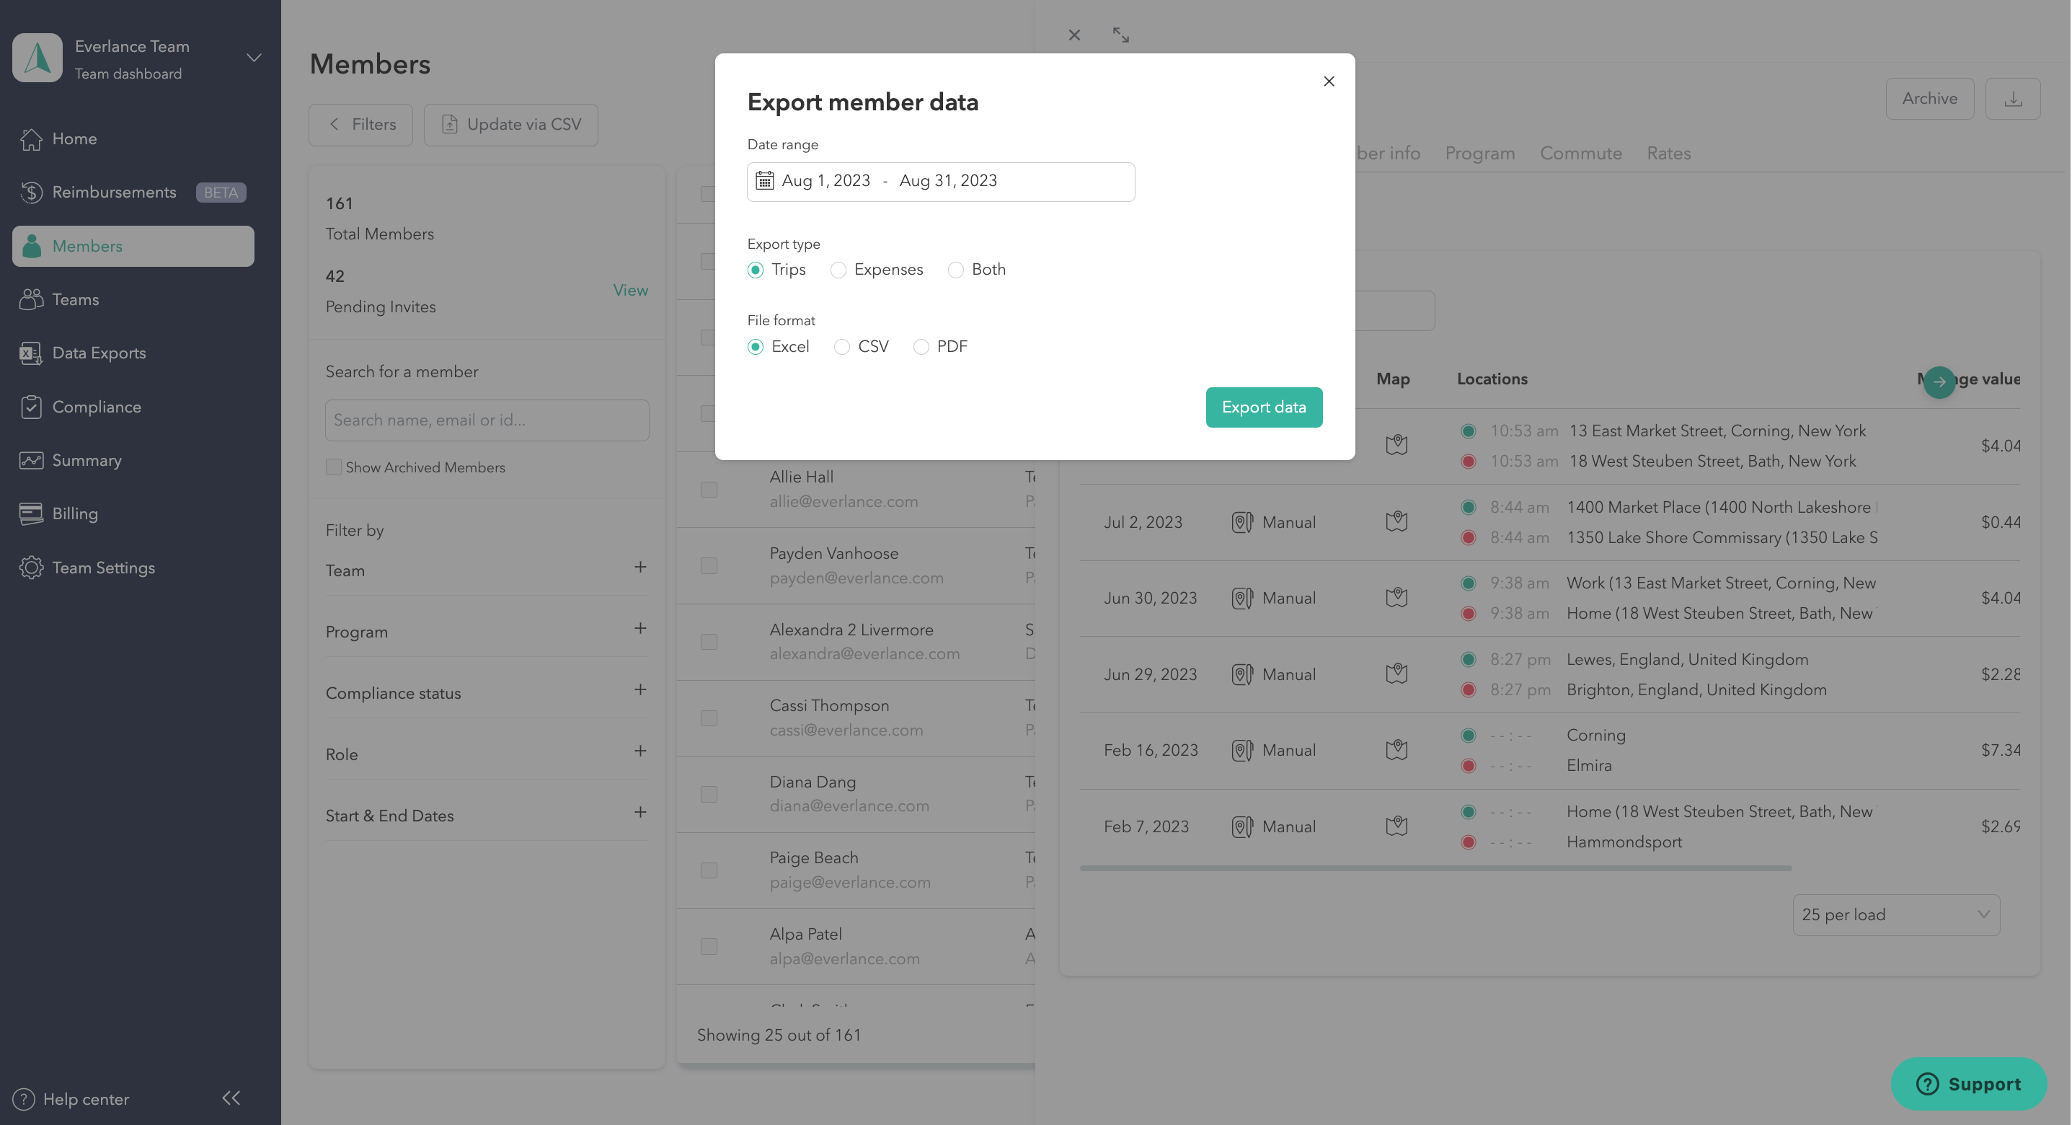
Task: Choose PDF file format
Action: pos(921,347)
